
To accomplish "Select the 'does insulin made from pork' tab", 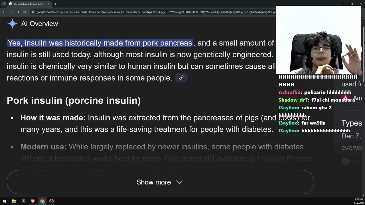I will coord(28,4).
